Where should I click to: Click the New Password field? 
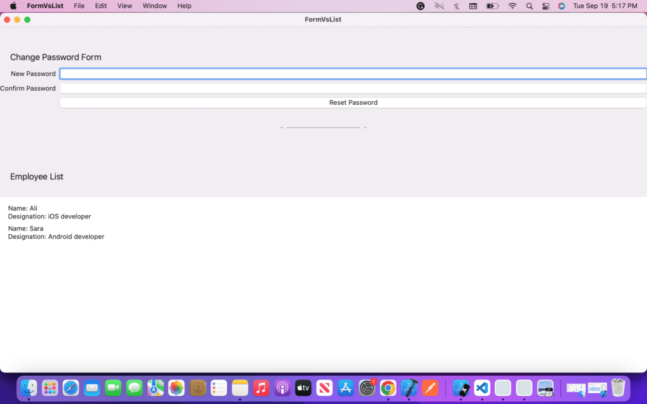(353, 74)
